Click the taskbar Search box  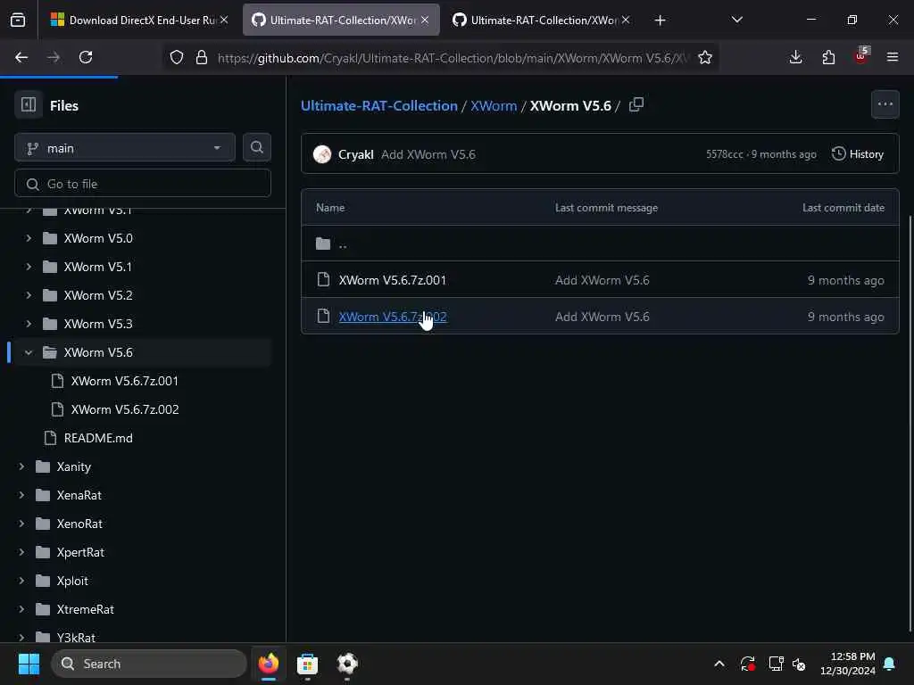click(149, 664)
